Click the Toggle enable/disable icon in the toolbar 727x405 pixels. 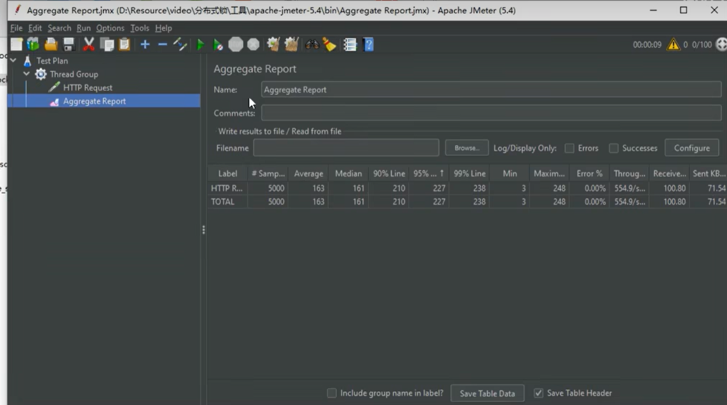point(180,45)
